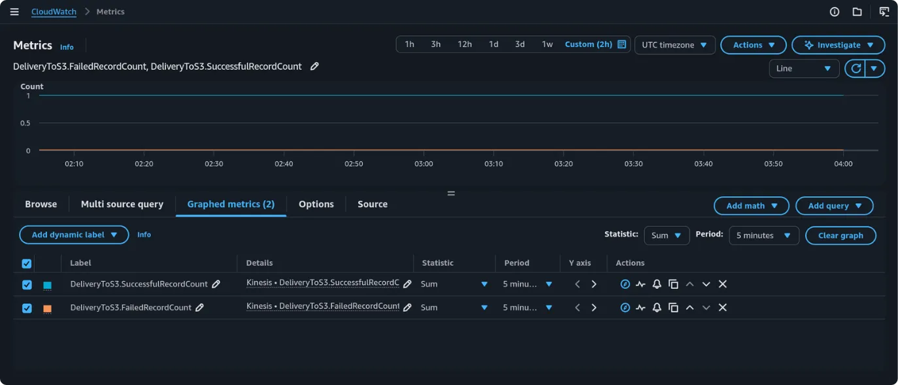Screen dimensions: 898x385
Task: Edit the SuccessfulRecordCount label pencil
Action: click(x=216, y=284)
